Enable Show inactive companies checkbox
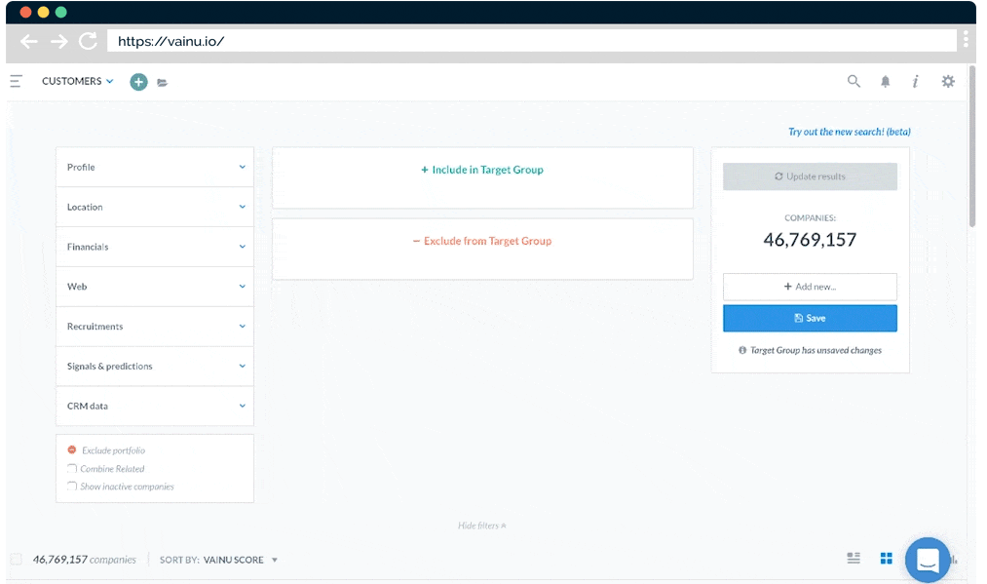The height and width of the screenshot is (584, 987). (72, 486)
